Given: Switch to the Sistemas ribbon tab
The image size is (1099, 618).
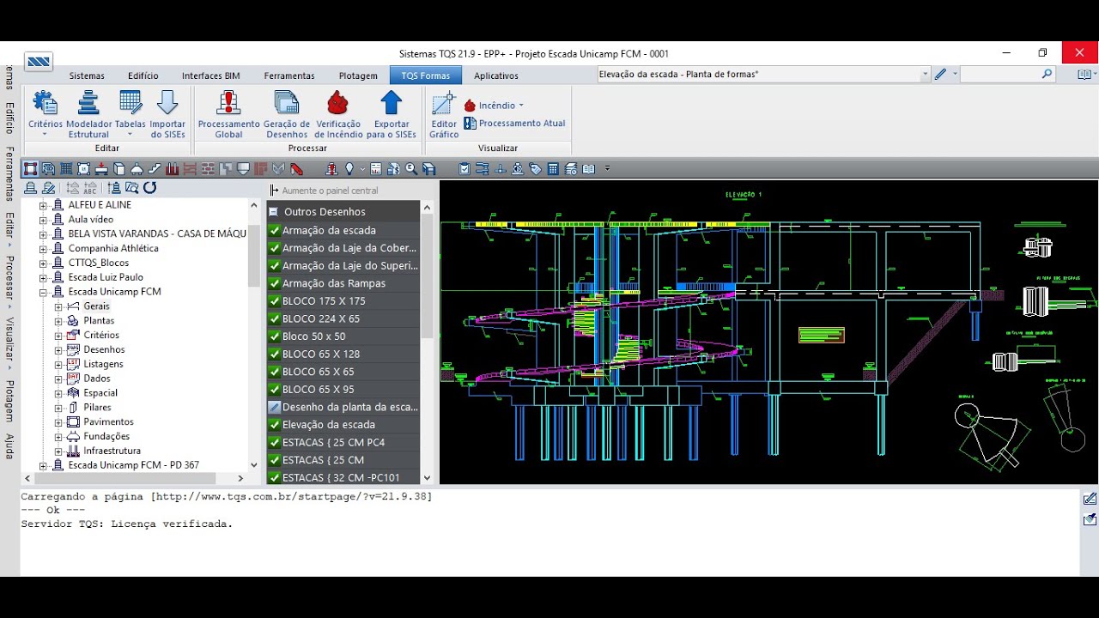Looking at the screenshot, I should 87,76.
